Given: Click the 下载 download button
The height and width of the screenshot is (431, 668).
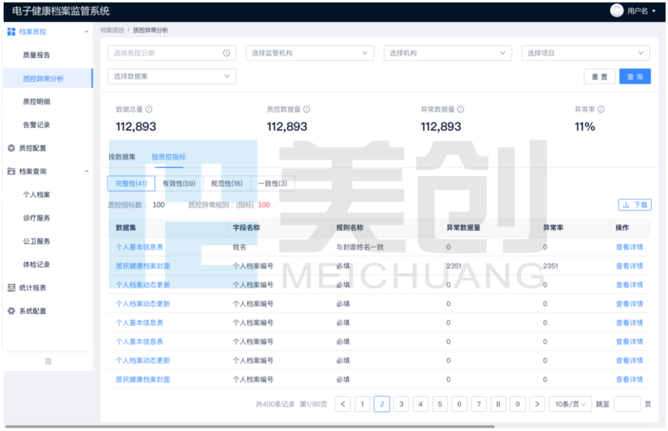Looking at the screenshot, I should pyautogui.click(x=635, y=205).
